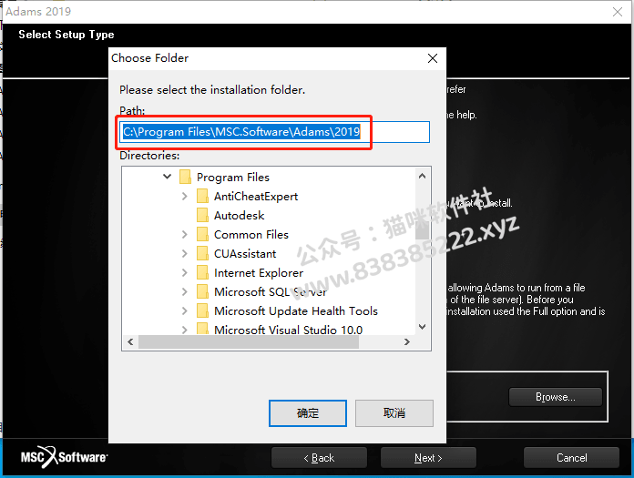Click the vertical scrollbar thumb in directories
Image resolution: width=634 pixels, height=478 pixels.
422,231
